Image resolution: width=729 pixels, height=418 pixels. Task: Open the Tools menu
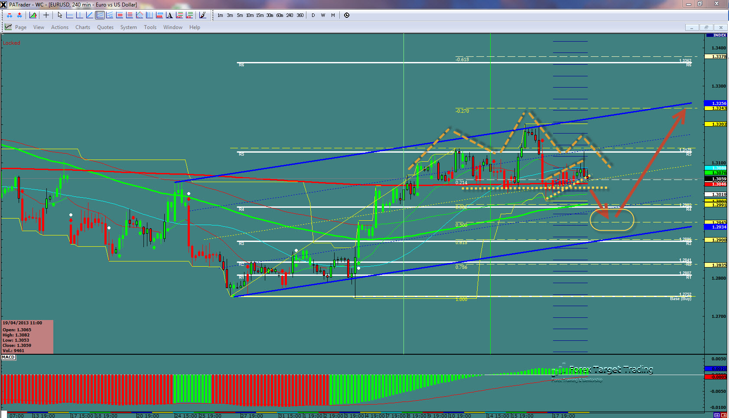coord(150,27)
